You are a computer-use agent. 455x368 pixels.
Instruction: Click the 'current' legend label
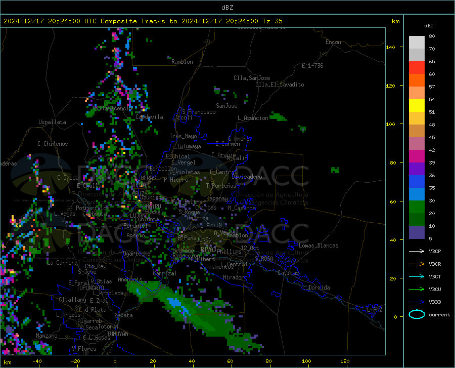(x=439, y=314)
